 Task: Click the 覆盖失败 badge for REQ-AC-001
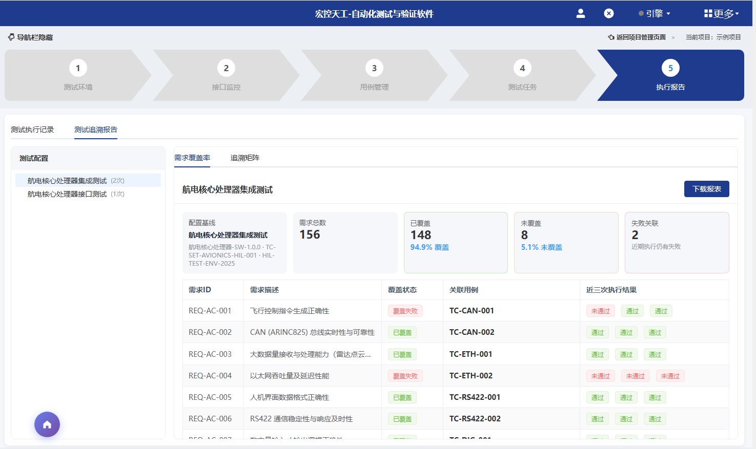click(405, 311)
